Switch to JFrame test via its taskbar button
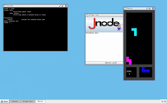 click(x=28, y=101)
